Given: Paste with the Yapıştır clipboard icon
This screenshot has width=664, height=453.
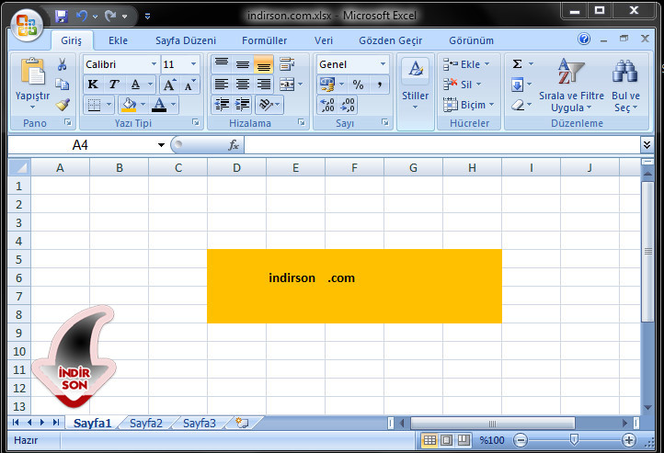Looking at the screenshot, I should coord(32,72).
